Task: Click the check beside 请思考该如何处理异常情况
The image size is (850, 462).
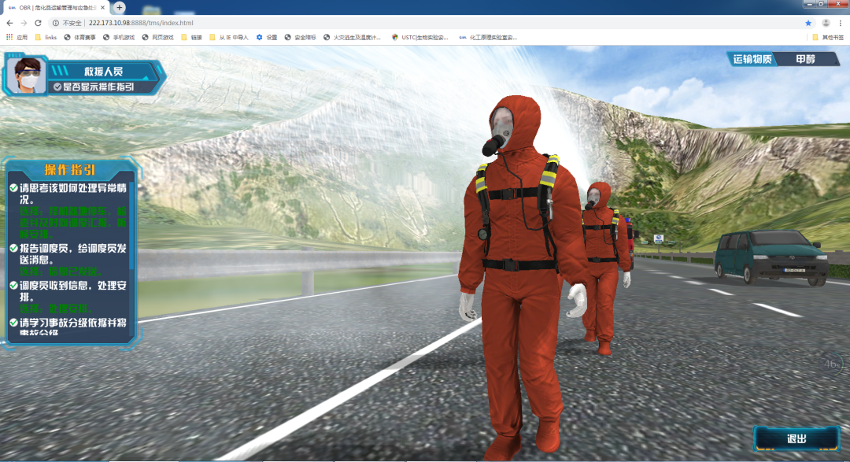Action: pyautogui.click(x=13, y=188)
